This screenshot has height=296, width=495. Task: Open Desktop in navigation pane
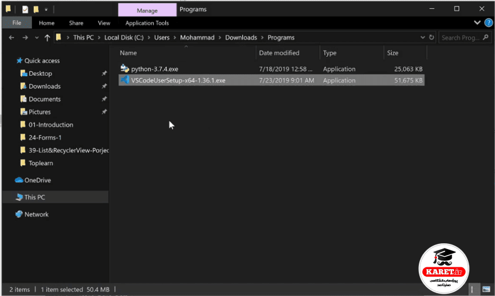pyautogui.click(x=40, y=73)
